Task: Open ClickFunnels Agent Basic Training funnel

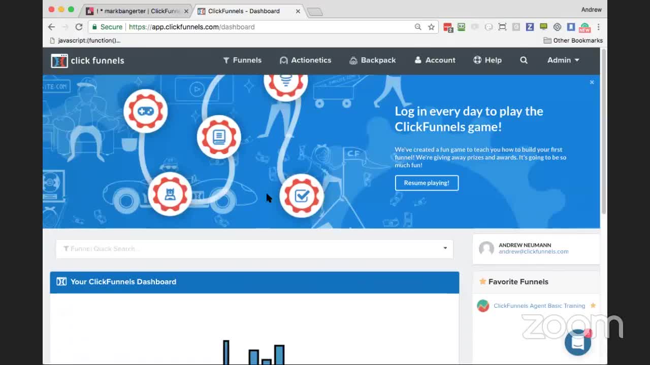Action: 539,306
